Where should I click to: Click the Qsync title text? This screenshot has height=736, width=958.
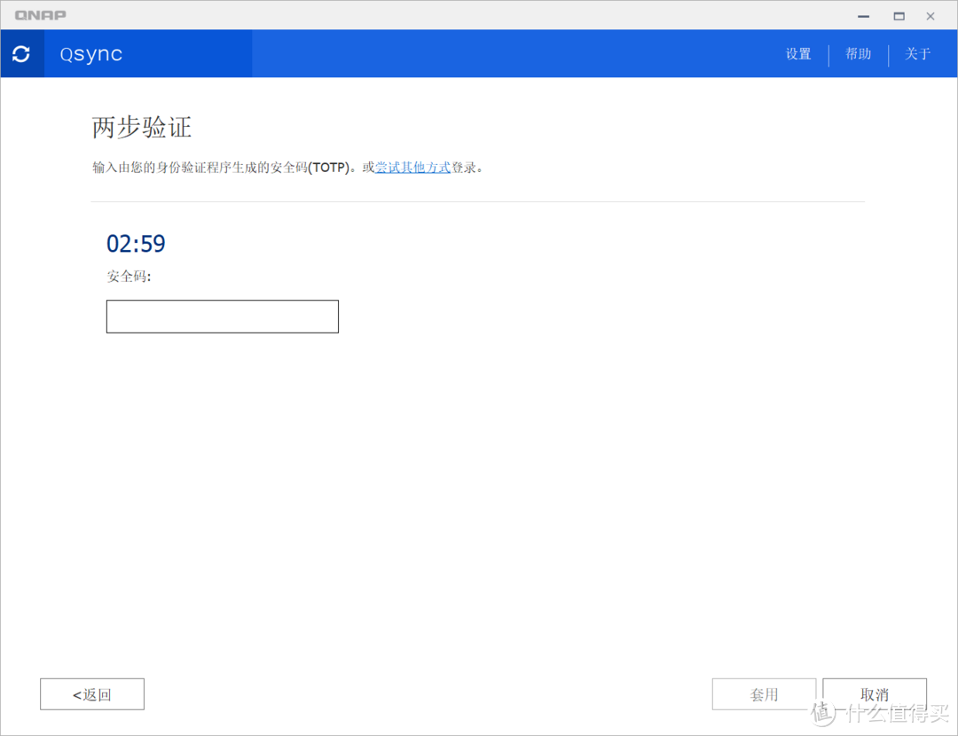point(91,54)
